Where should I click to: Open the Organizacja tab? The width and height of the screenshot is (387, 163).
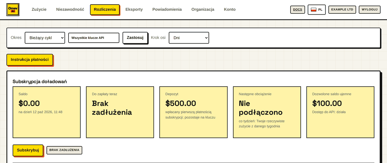[x=203, y=9]
